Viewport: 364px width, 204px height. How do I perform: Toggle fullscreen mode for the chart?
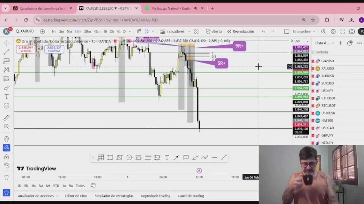pyautogui.click(x=342, y=31)
